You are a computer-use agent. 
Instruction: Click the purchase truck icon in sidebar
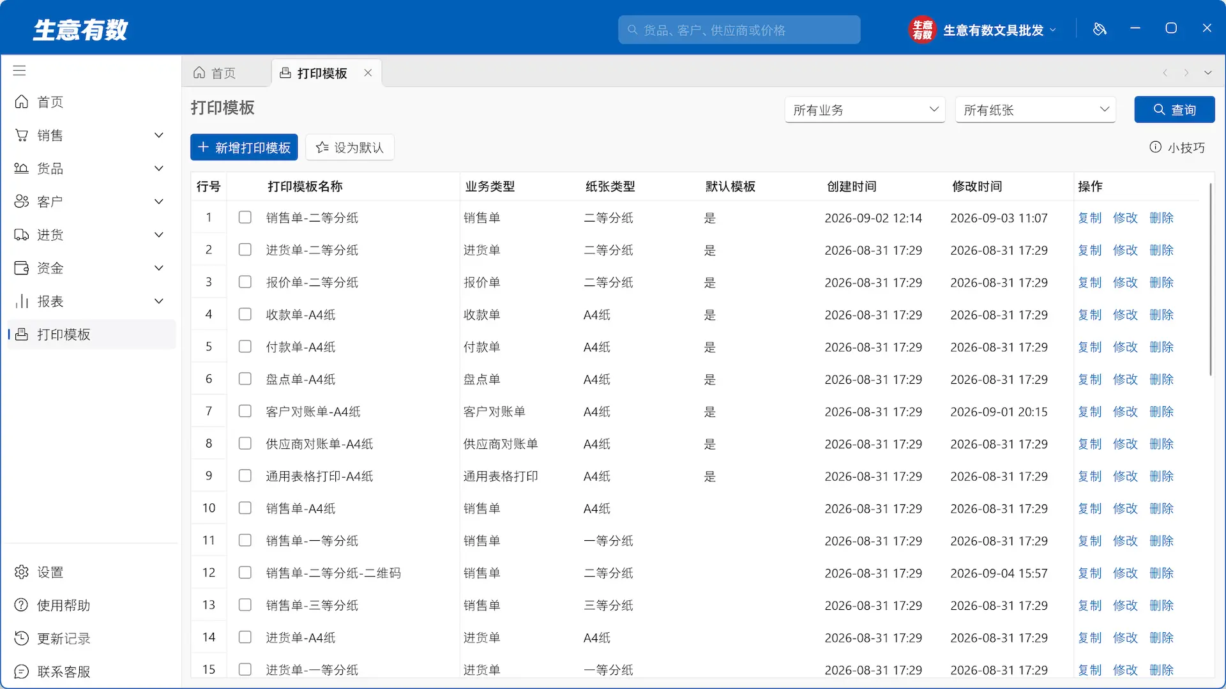tap(22, 235)
